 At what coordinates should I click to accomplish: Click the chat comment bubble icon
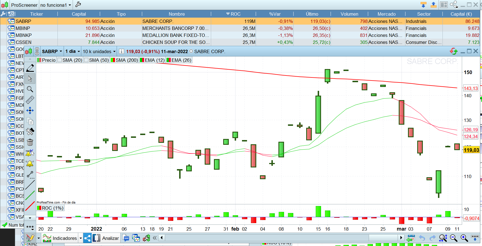[126, 238]
